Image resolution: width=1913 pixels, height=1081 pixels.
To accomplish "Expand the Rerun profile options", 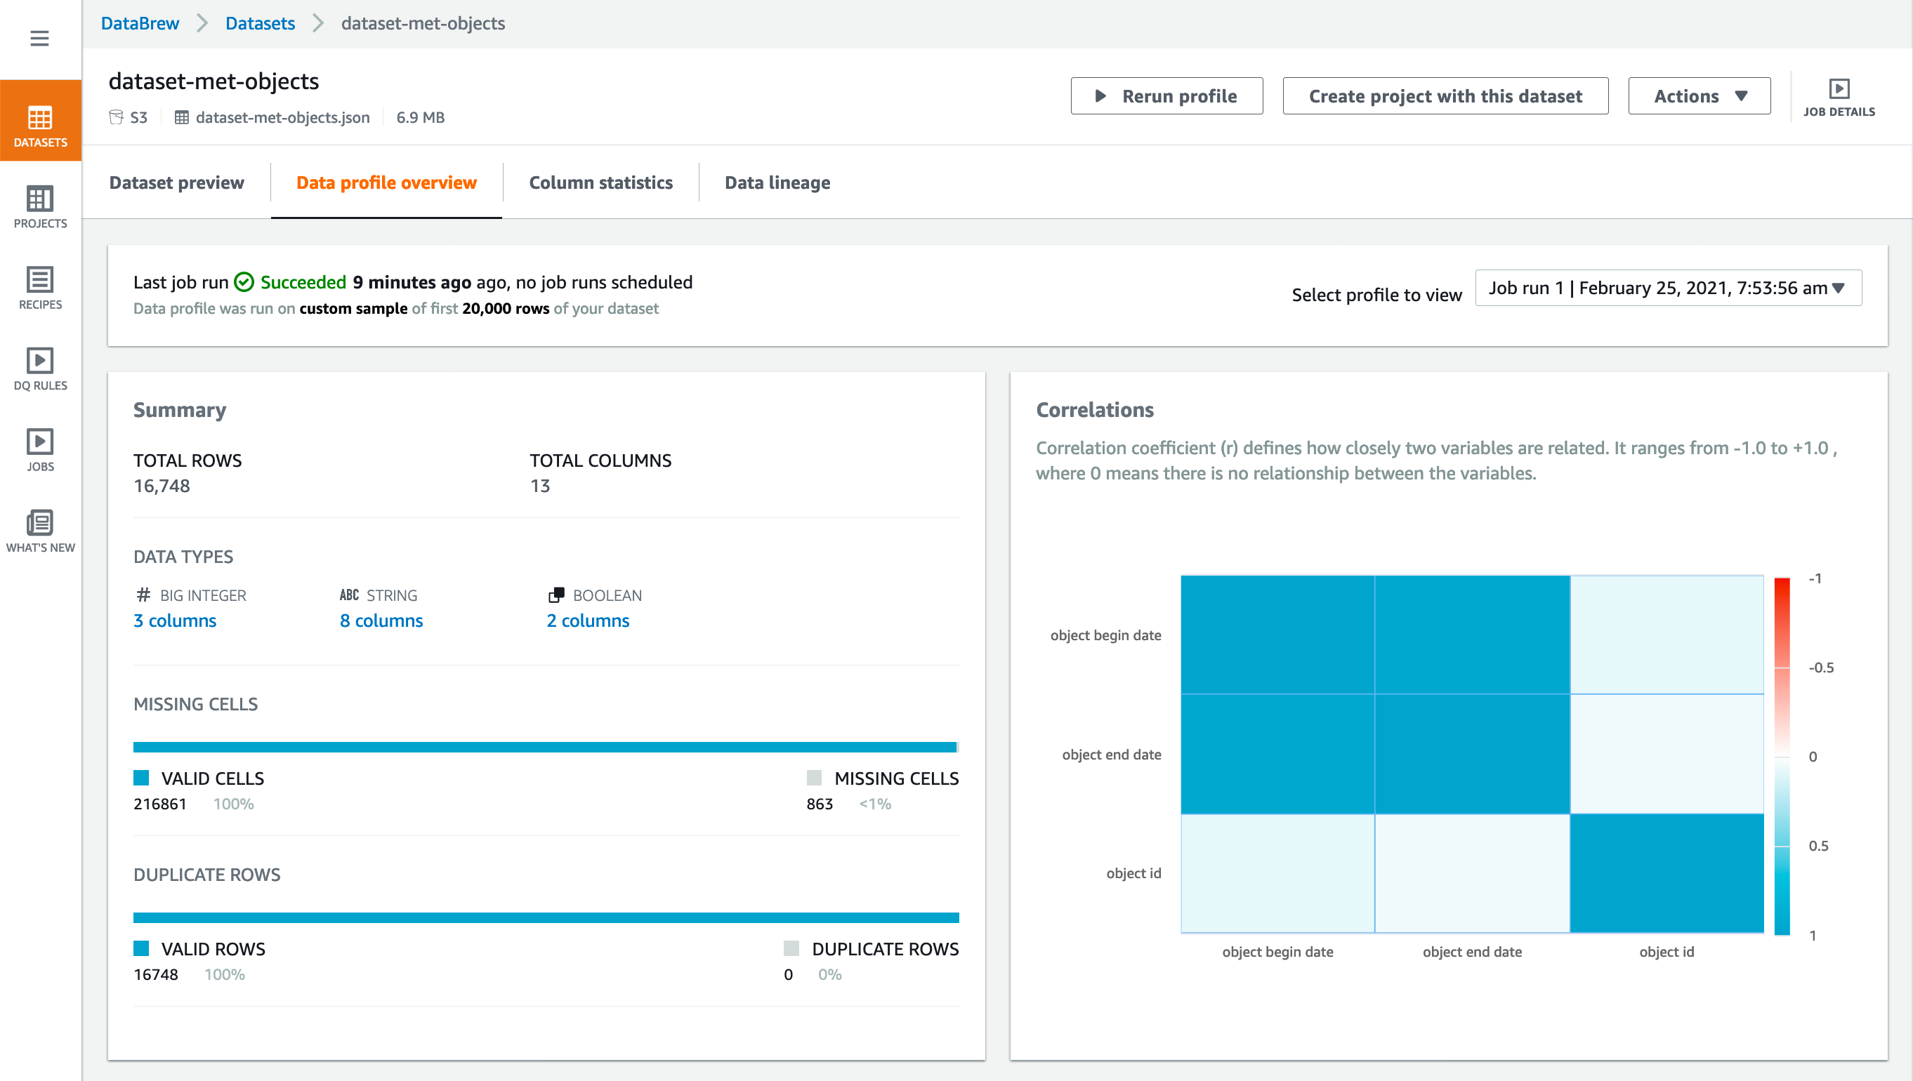I will pyautogui.click(x=1166, y=95).
